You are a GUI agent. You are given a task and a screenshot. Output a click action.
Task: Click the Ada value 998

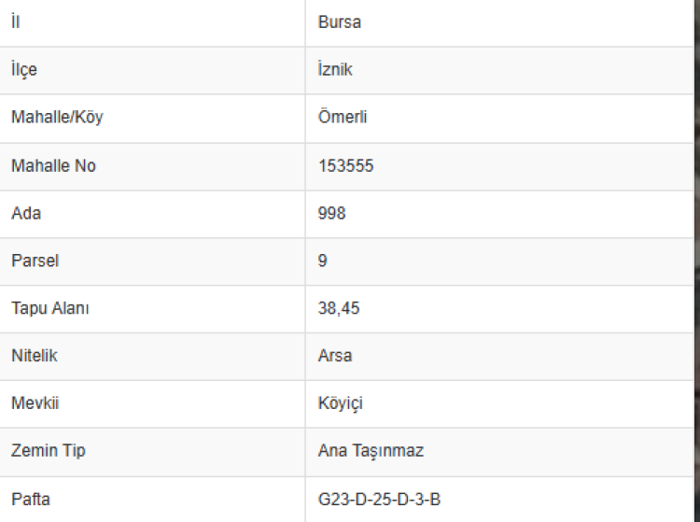331,214
